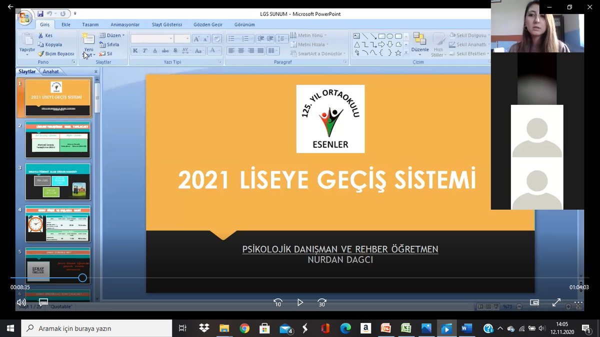Open the font size combo box

click(x=182, y=38)
